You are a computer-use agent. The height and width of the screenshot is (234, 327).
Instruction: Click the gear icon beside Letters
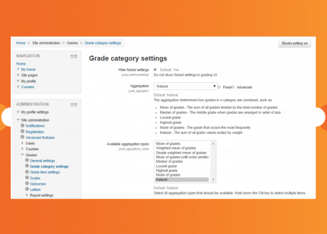tap(27, 189)
